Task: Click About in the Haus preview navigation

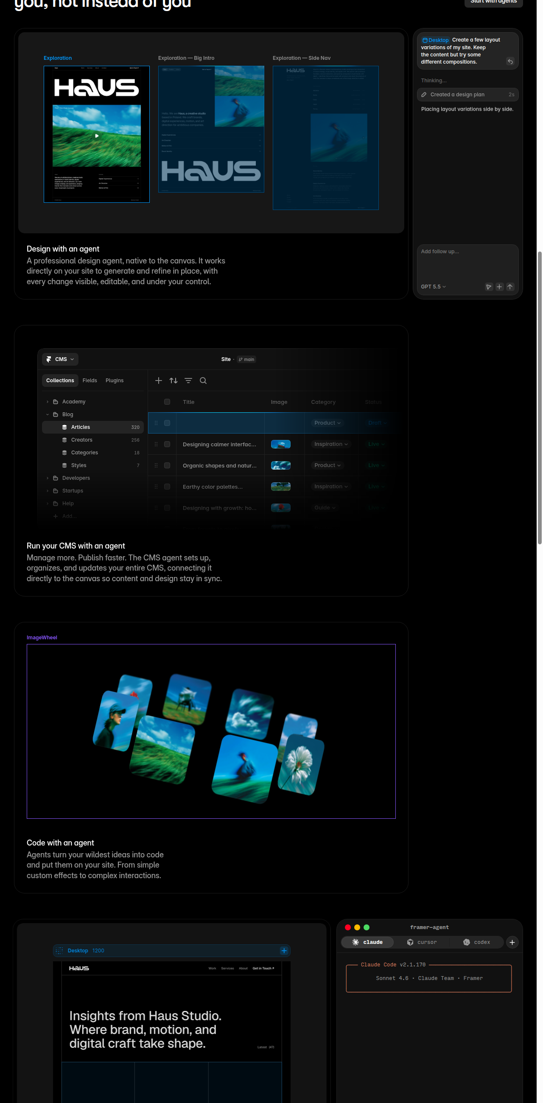Action: (243, 969)
